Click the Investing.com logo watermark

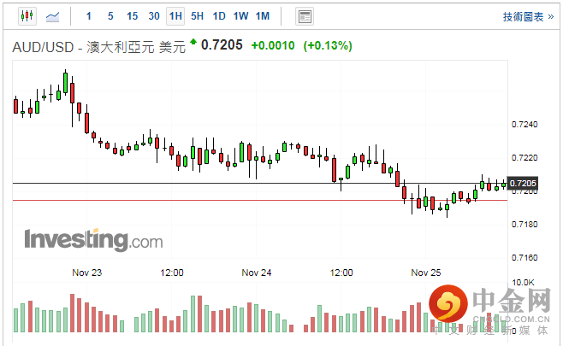(x=93, y=240)
